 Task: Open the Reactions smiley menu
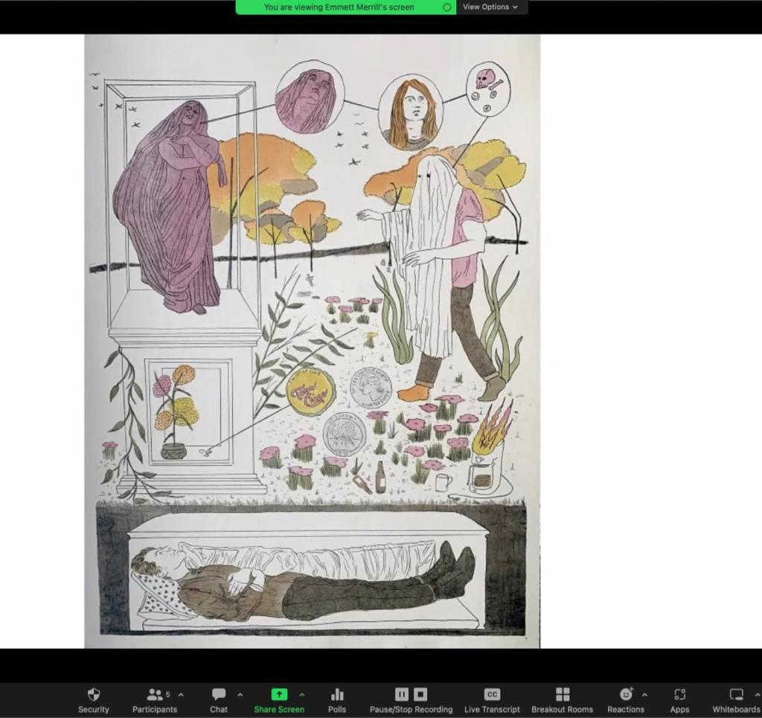coord(625,695)
